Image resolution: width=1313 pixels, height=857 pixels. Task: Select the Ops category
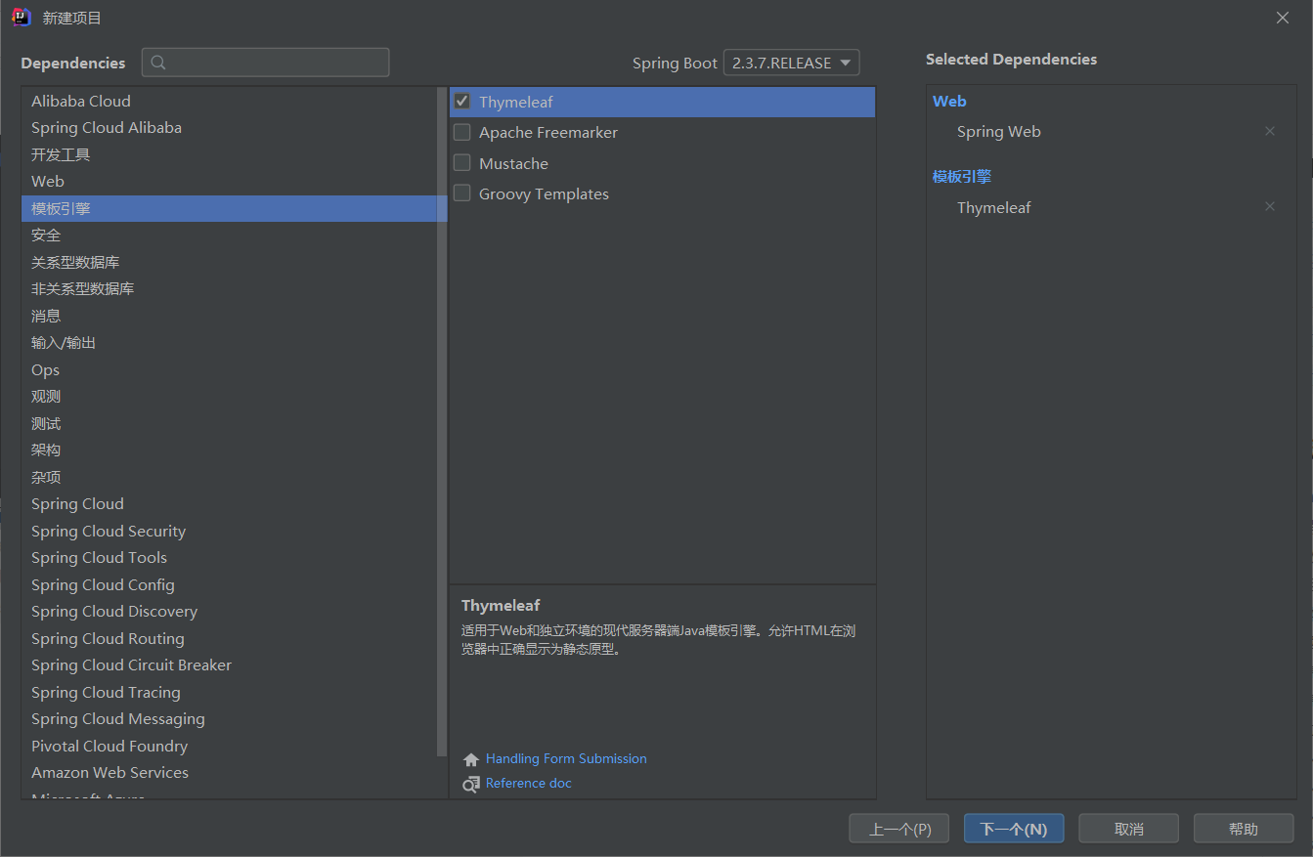[229, 369]
